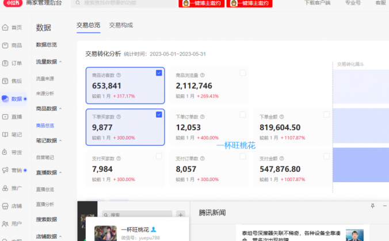Open 用户 users in left sidebar
Viewport: 389px width, 241px height.
coord(12,224)
